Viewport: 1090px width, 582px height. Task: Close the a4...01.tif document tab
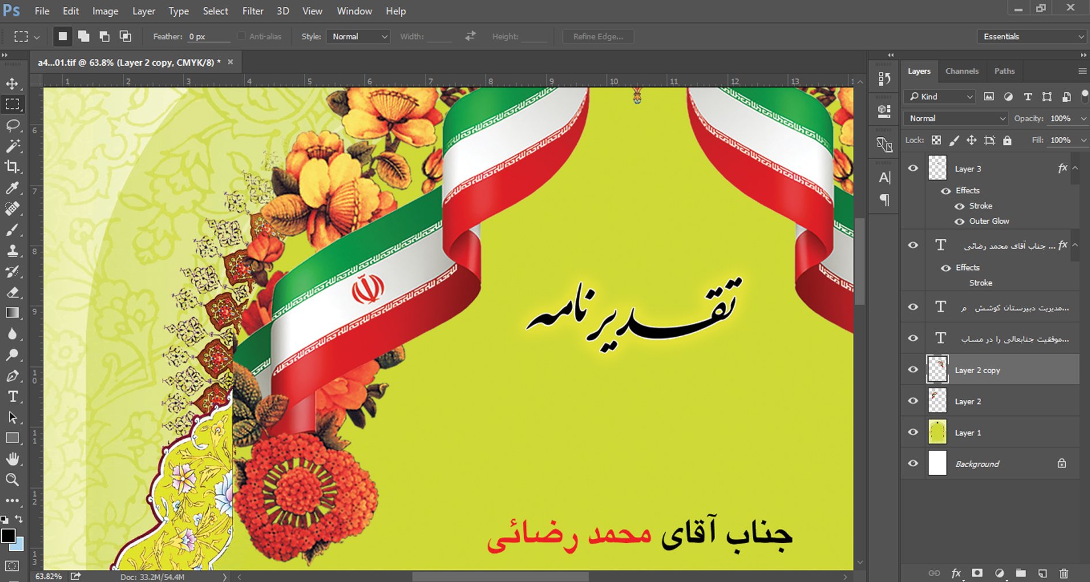pos(230,62)
